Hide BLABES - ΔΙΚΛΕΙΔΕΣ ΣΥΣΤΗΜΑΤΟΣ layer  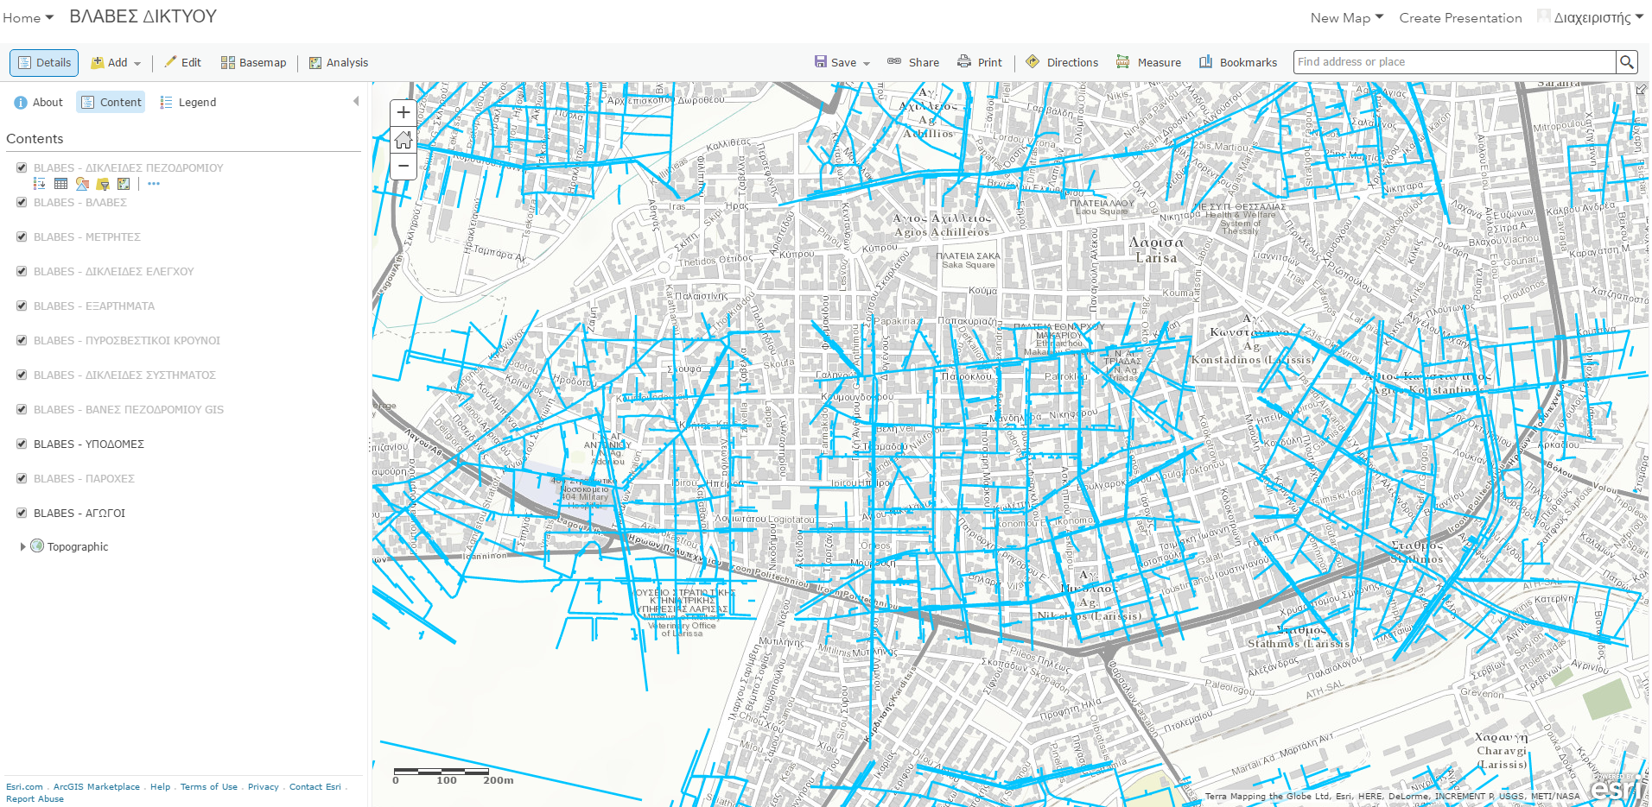click(x=22, y=375)
